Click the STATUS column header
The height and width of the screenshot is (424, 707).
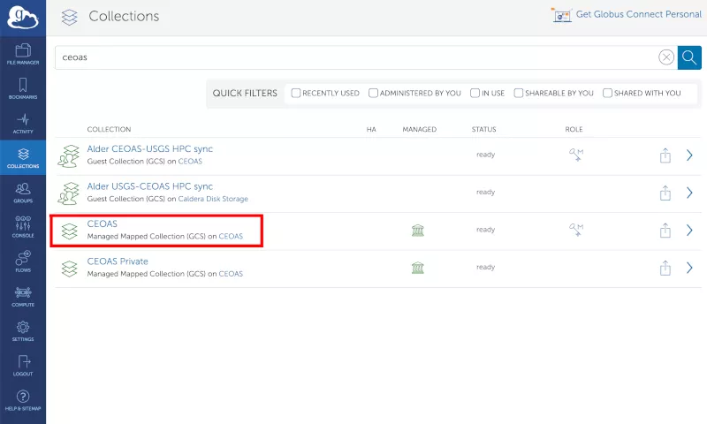click(483, 129)
